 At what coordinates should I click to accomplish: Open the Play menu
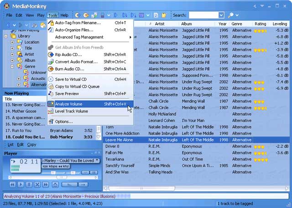(x=41, y=15)
